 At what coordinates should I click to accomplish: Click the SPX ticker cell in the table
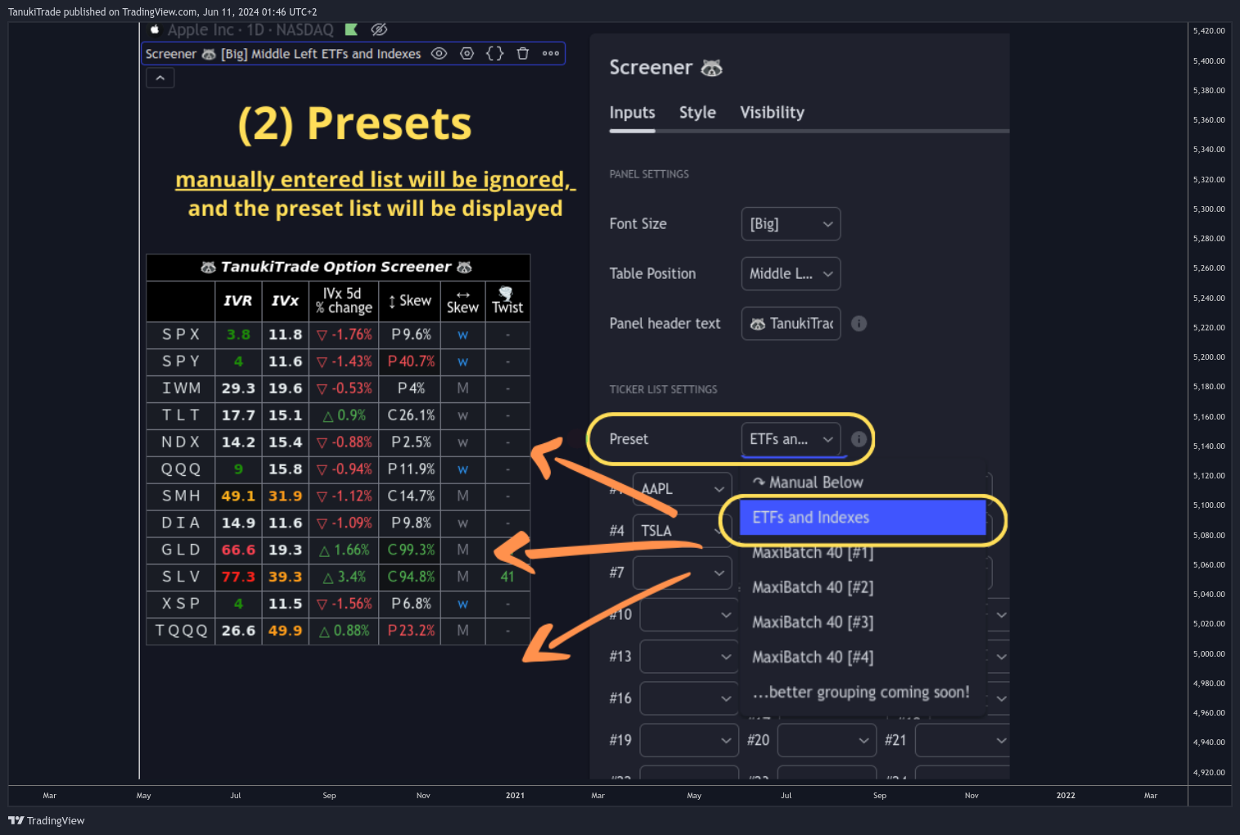point(181,334)
